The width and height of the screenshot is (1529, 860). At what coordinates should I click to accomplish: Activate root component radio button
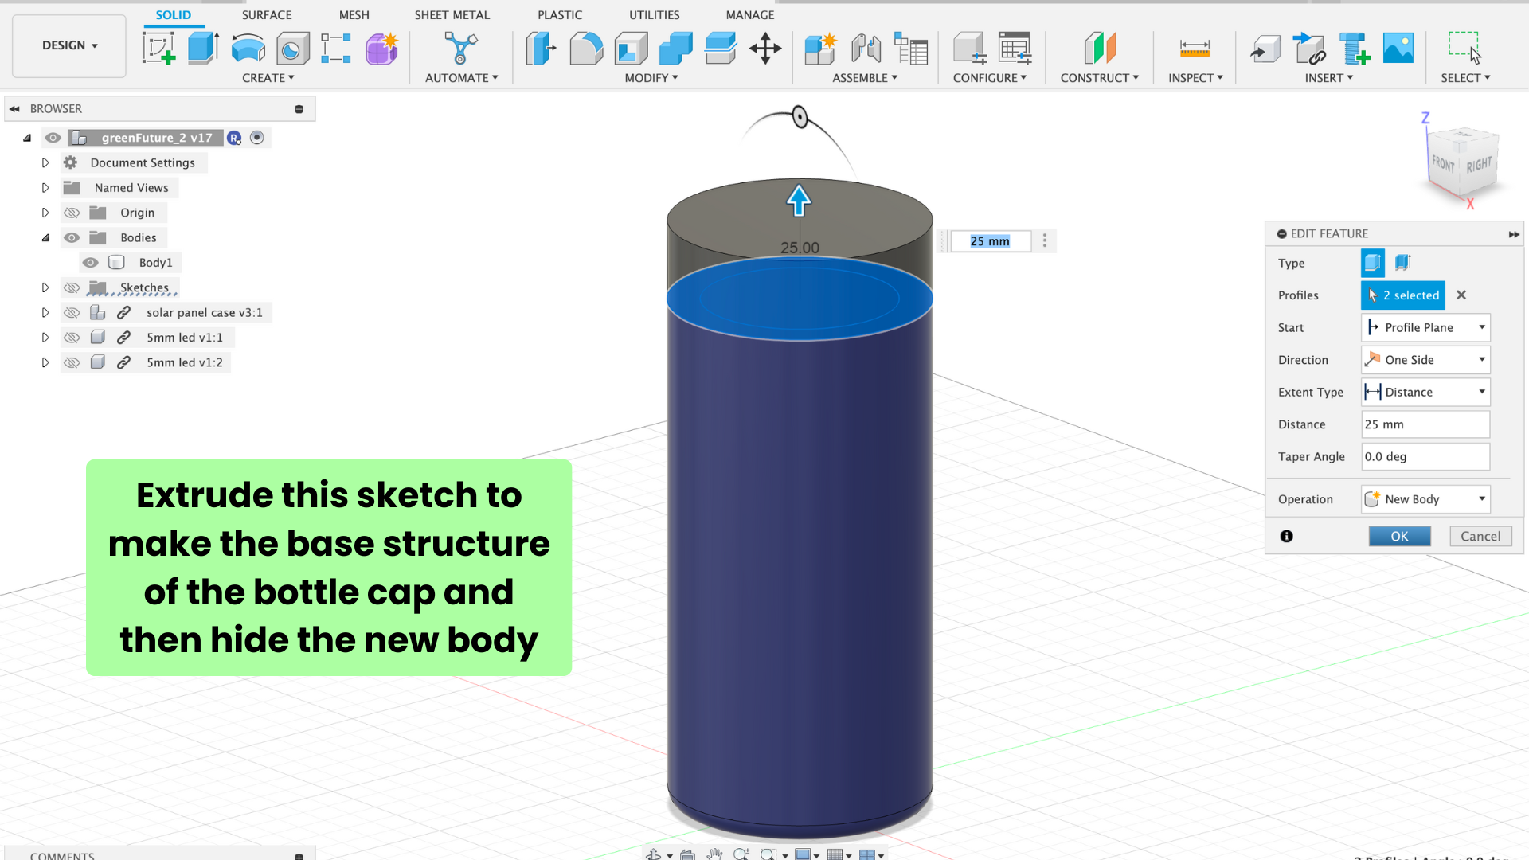coord(256,138)
